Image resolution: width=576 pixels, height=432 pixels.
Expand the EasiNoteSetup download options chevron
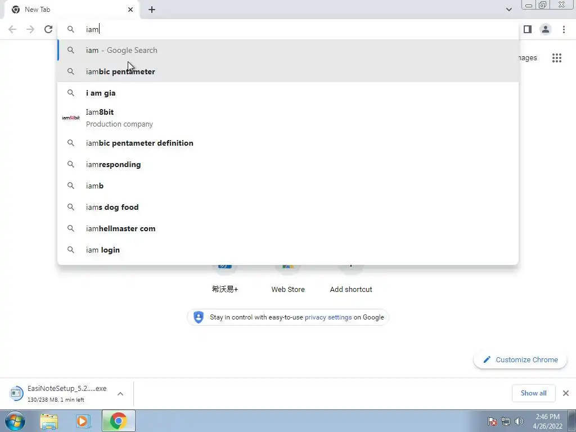120,393
